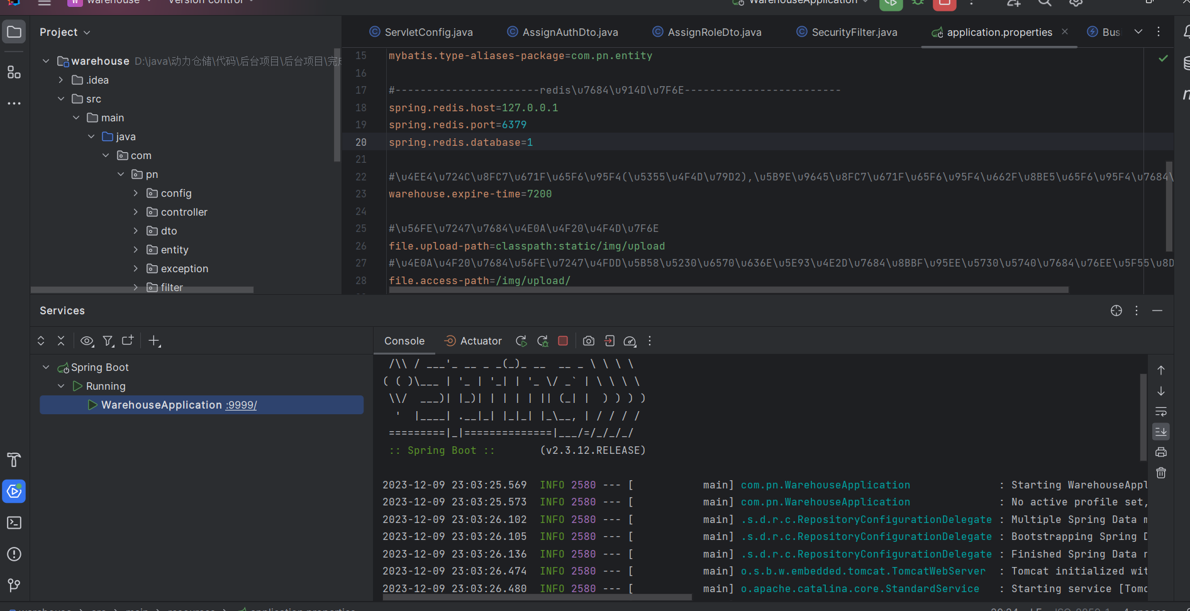Collapse all services in tree
1190x611 pixels.
[x=61, y=341]
